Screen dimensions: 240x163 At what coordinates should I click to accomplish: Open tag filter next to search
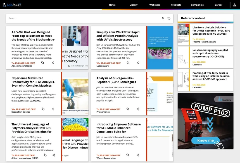click(x=169, y=18)
